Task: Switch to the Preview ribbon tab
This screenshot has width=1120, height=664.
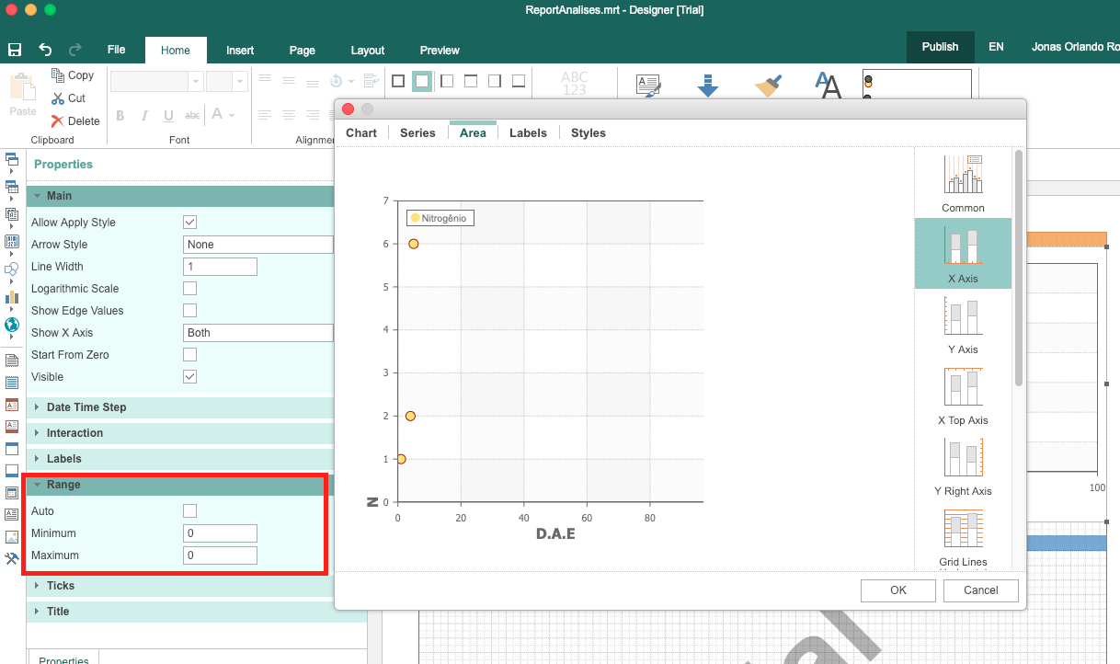Action: point(440,51)
